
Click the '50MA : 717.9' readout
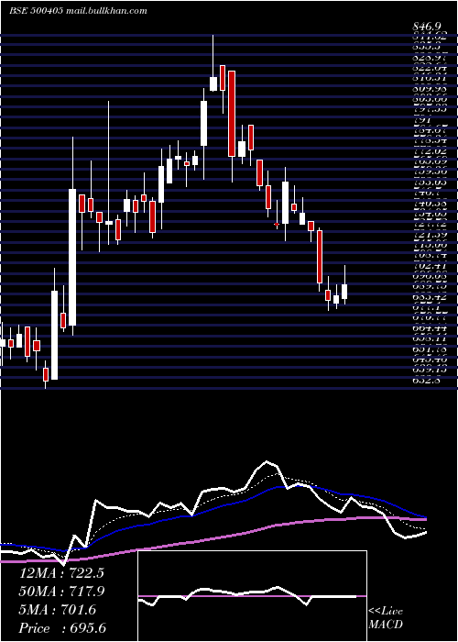[61, 592]
